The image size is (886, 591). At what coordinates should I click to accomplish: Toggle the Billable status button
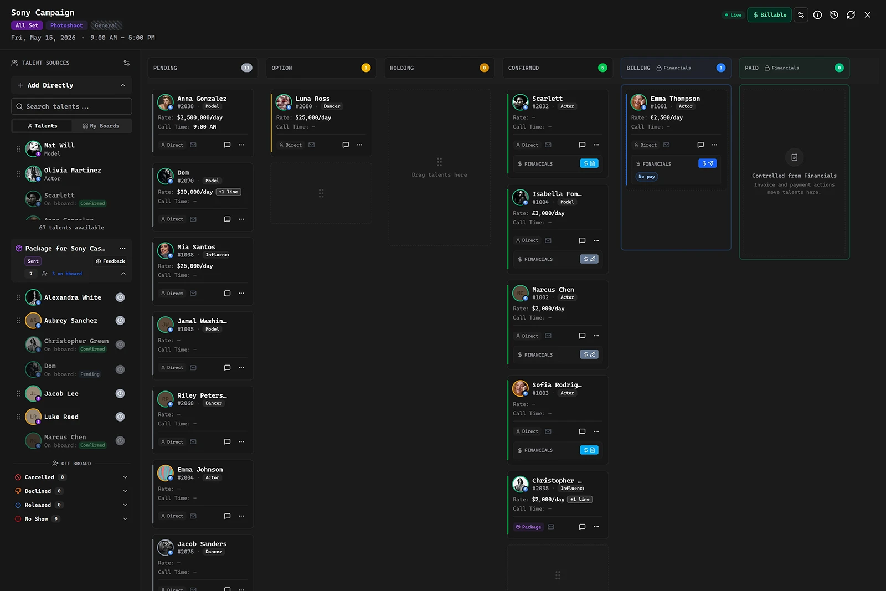click(769, 15)
